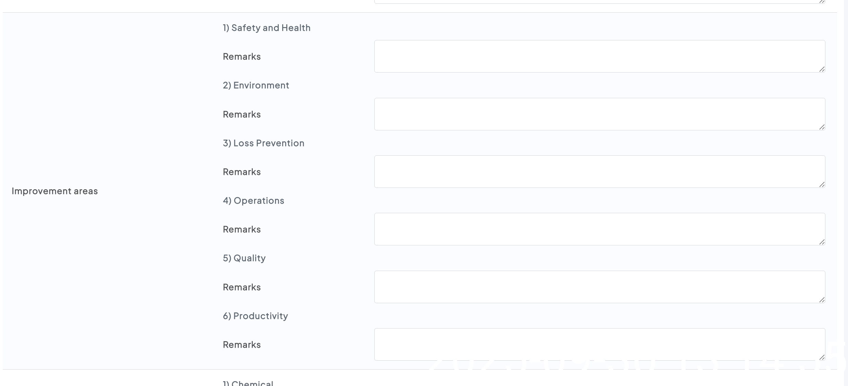The width and height of the screenshot is (848, 386).
Task: Click resize grip on Environment remarks box
Action: click(x=822, y=127)
